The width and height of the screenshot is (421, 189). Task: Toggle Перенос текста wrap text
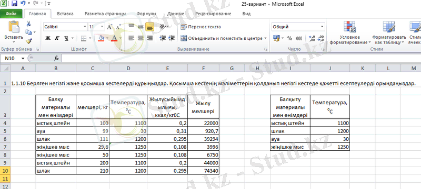point(201,27)
